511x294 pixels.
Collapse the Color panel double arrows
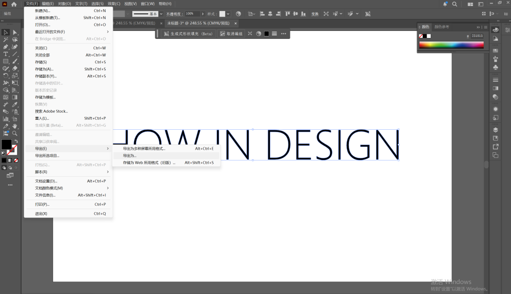[478, 27]
